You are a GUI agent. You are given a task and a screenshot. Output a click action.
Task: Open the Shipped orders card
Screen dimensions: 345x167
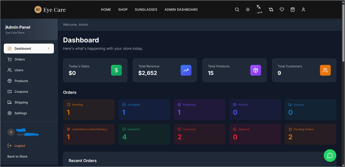coord(310,110)
